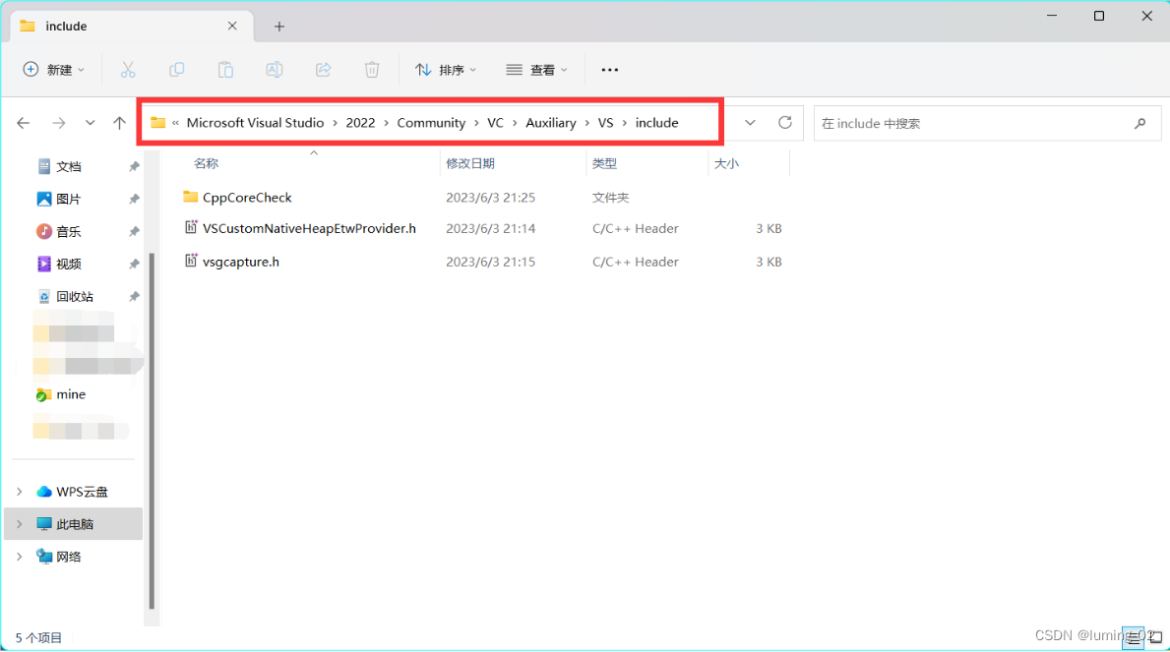Image resolution: width=1170 pixels, height=652 pixels.
Task: Click the sidebar vertical scrollbar
Action: pyautogui.click(x=152, y=431)
